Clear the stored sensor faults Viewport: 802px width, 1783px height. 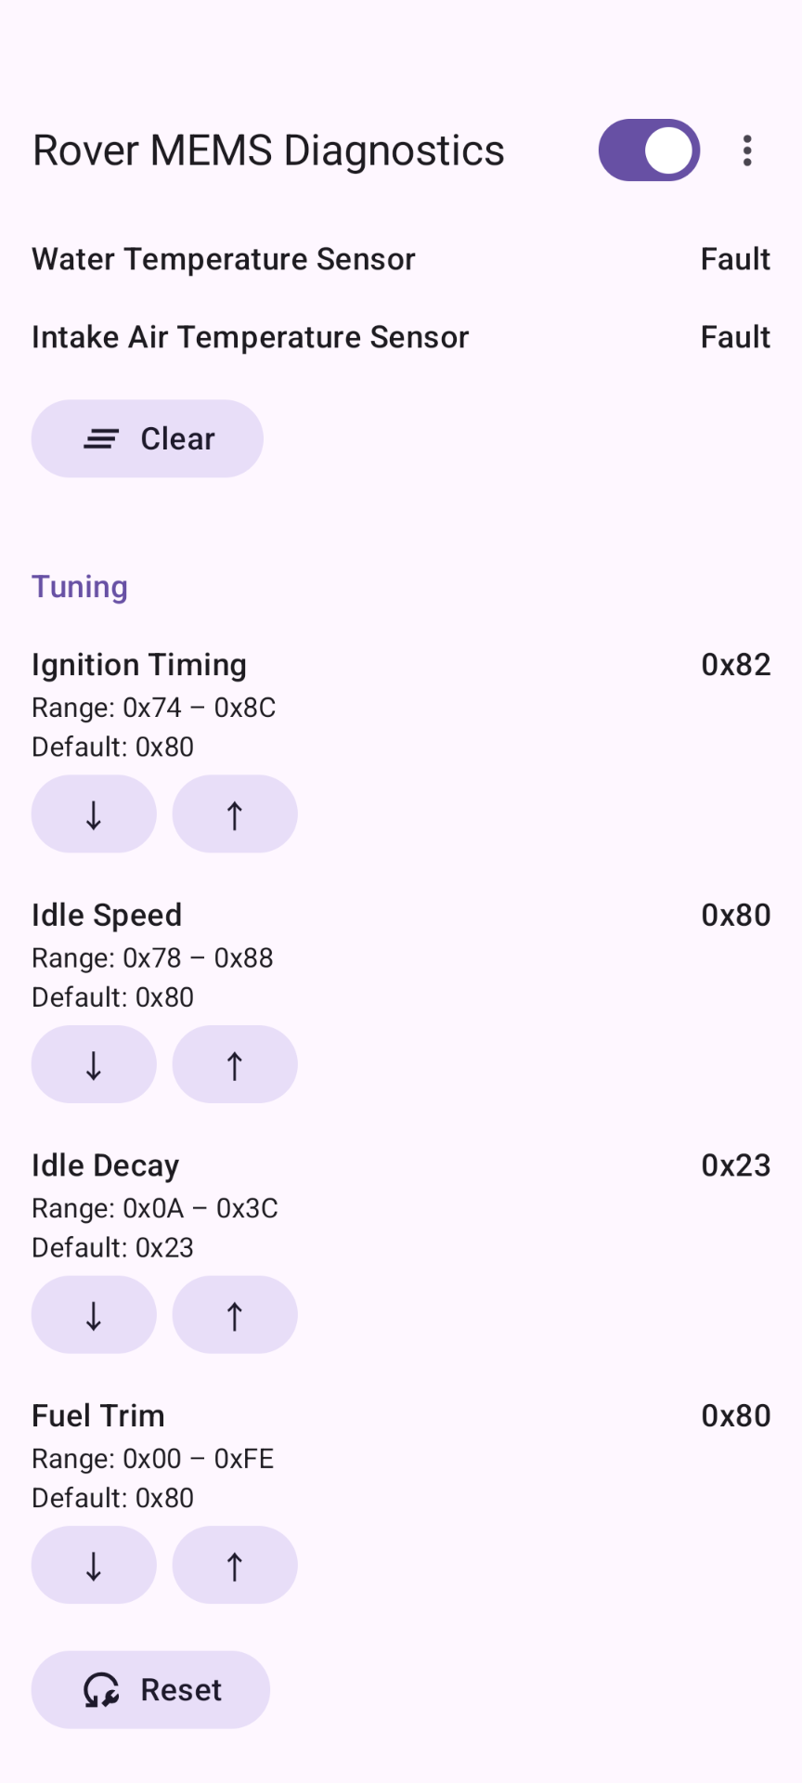[148, 439]
